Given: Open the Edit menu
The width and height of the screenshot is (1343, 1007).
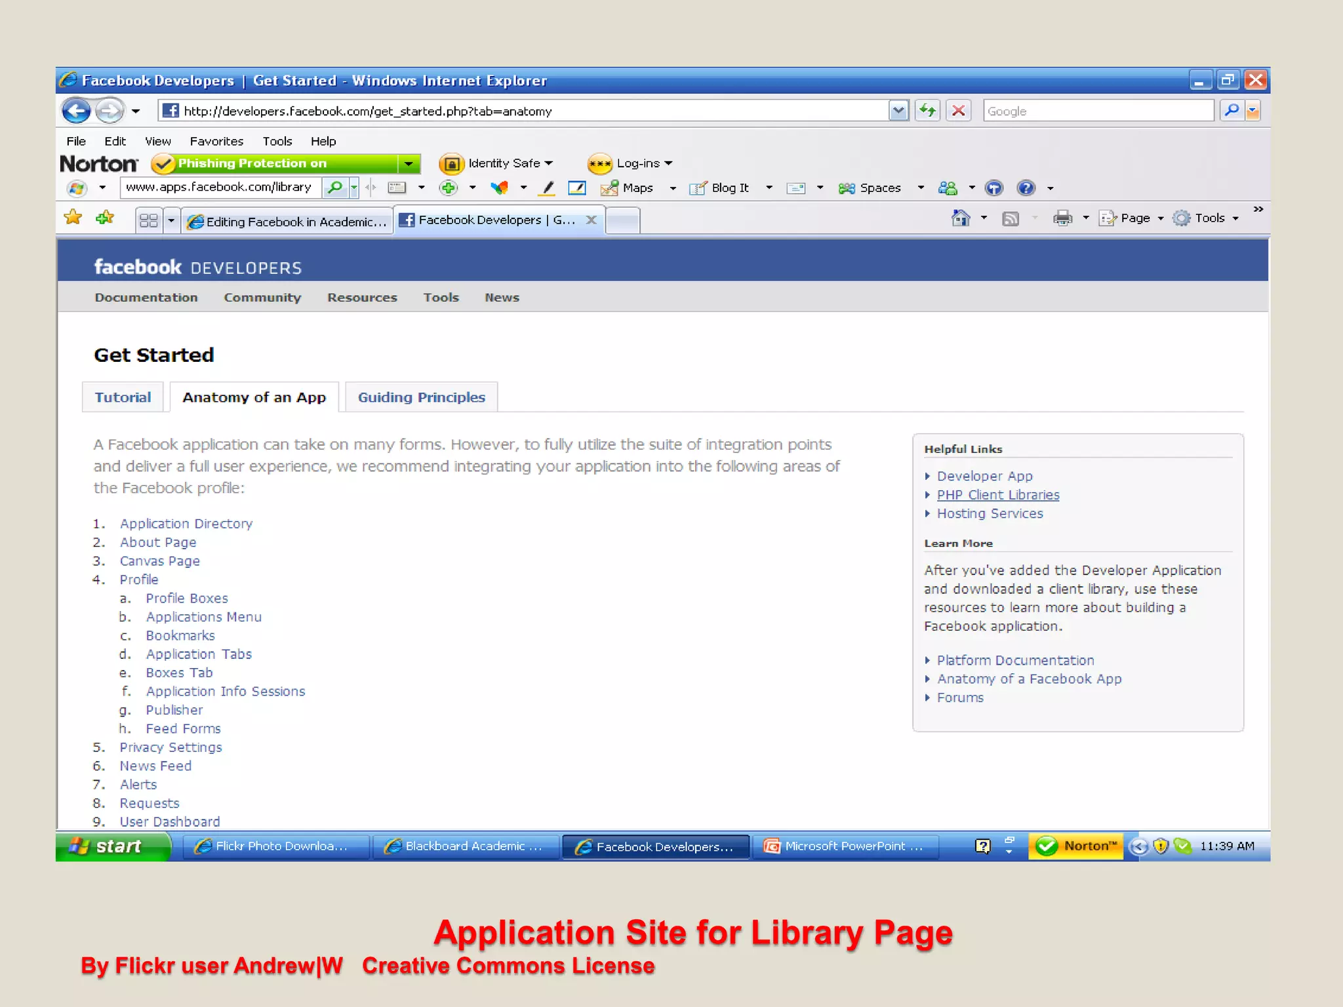Looking at the screenshot, I should pos(115,141).
